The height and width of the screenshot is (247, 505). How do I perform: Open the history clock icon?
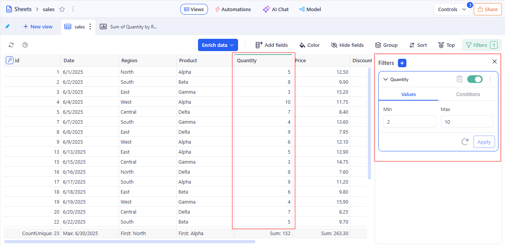tap(25, 45)
